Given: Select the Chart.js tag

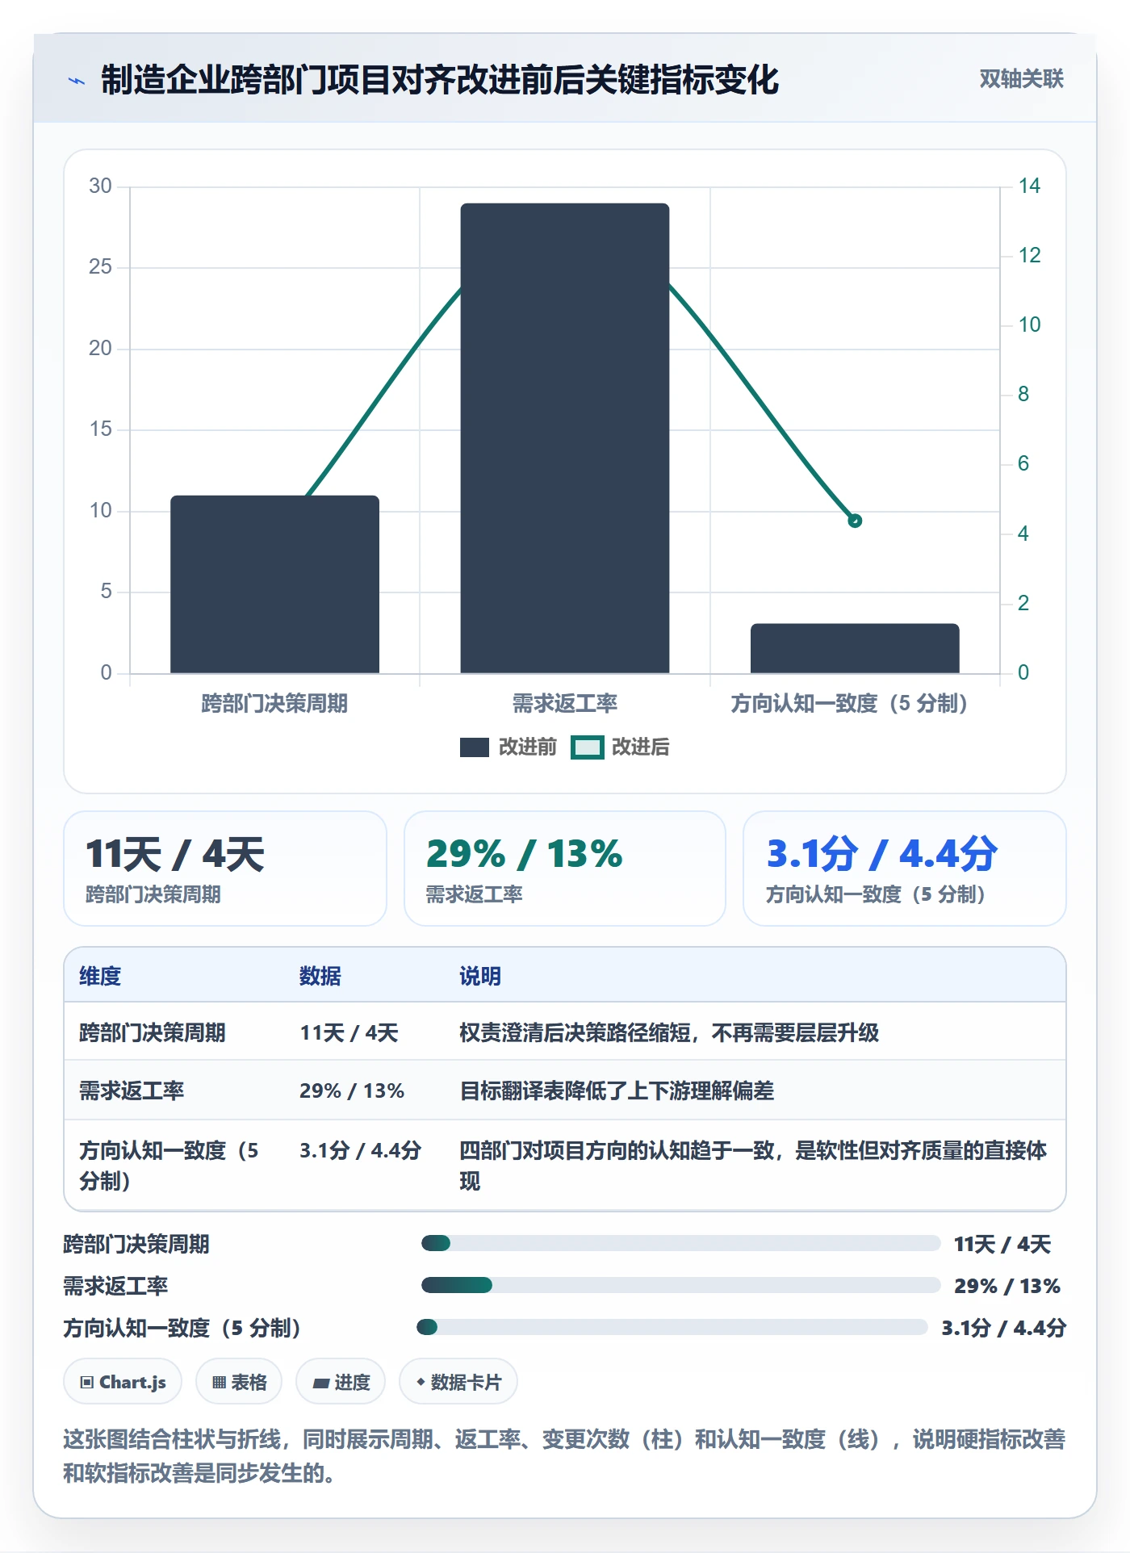Looking at the screenshot, I should point(123,1382).
